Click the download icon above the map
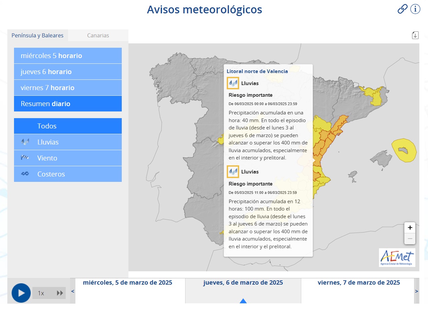This screenshot has height=313, width=428. (415, 35)
